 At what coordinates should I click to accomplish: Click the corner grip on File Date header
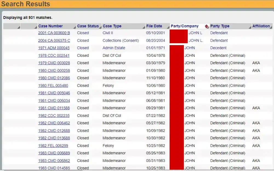tap(168, 27)
